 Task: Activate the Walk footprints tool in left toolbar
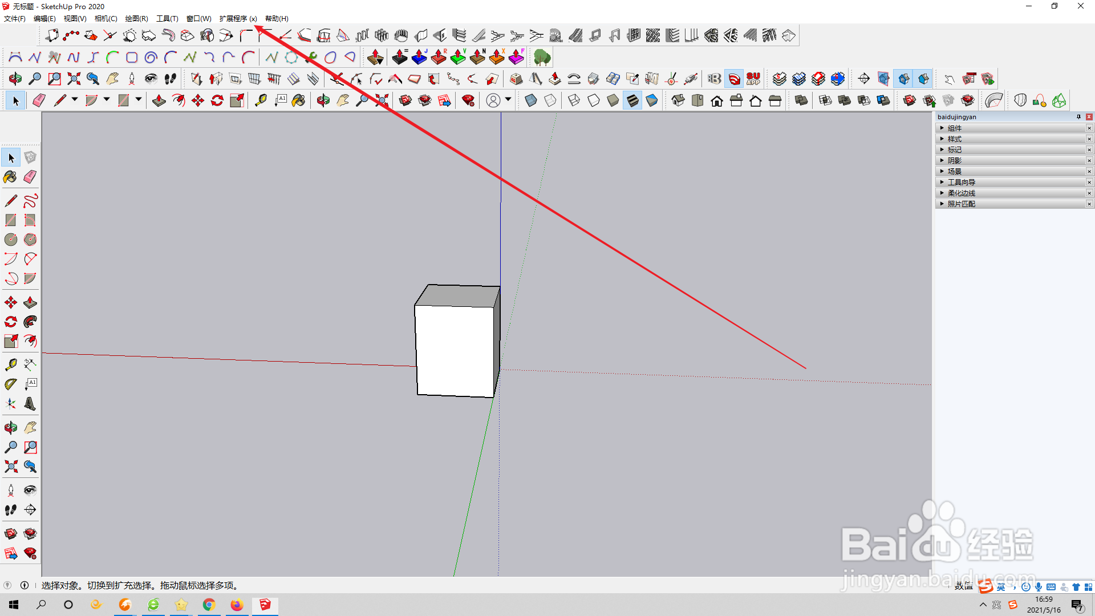pyautogui.click(x=10, y=510)
